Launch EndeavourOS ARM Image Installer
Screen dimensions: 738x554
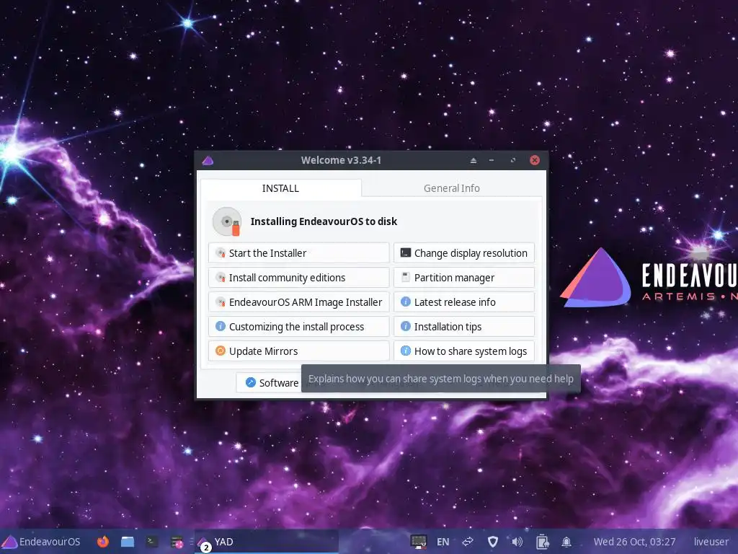point(299,302)
